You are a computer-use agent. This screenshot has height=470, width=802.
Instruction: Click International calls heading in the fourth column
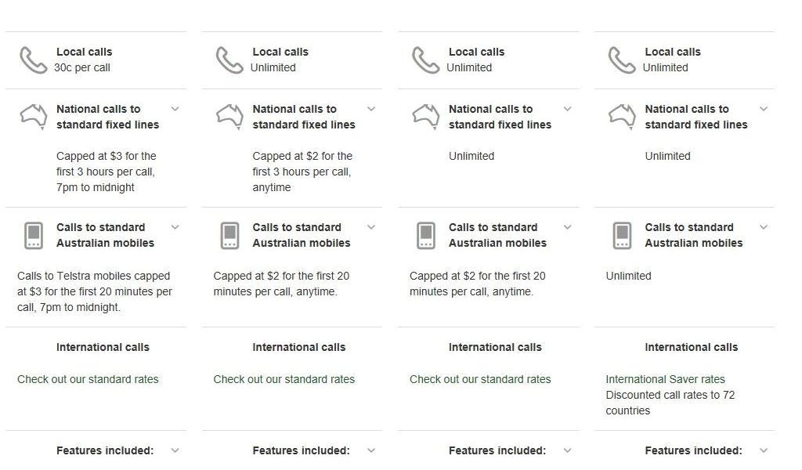691,347
